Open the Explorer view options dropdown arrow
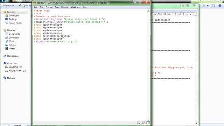224x126 pixels. click(208, 6)
